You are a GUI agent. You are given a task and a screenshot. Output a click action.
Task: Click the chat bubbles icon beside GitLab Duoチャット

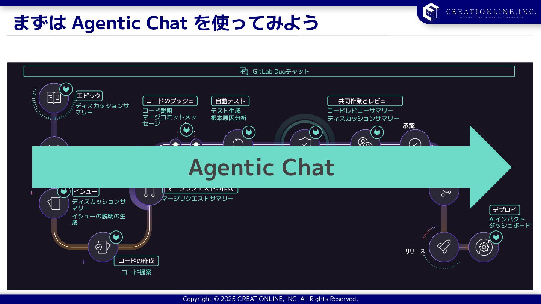coord(244,71)
